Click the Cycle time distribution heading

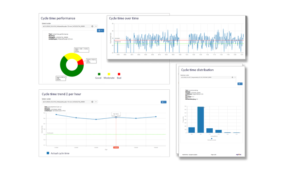click(198, 70)
